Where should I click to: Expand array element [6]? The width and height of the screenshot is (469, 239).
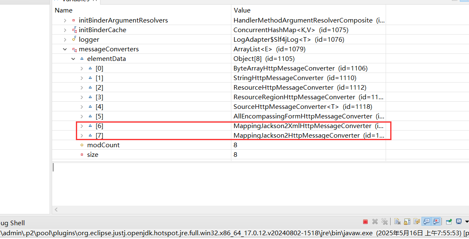tap(82, 126)
